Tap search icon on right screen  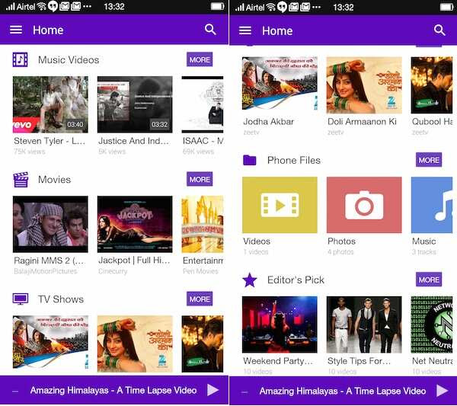439,30
